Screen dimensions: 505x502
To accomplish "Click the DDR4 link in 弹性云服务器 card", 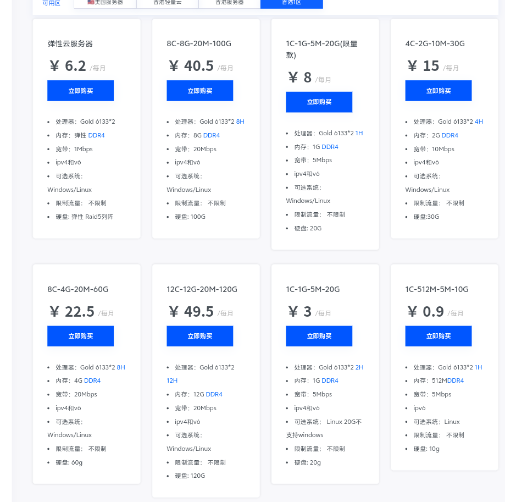I will click(96, 135).
